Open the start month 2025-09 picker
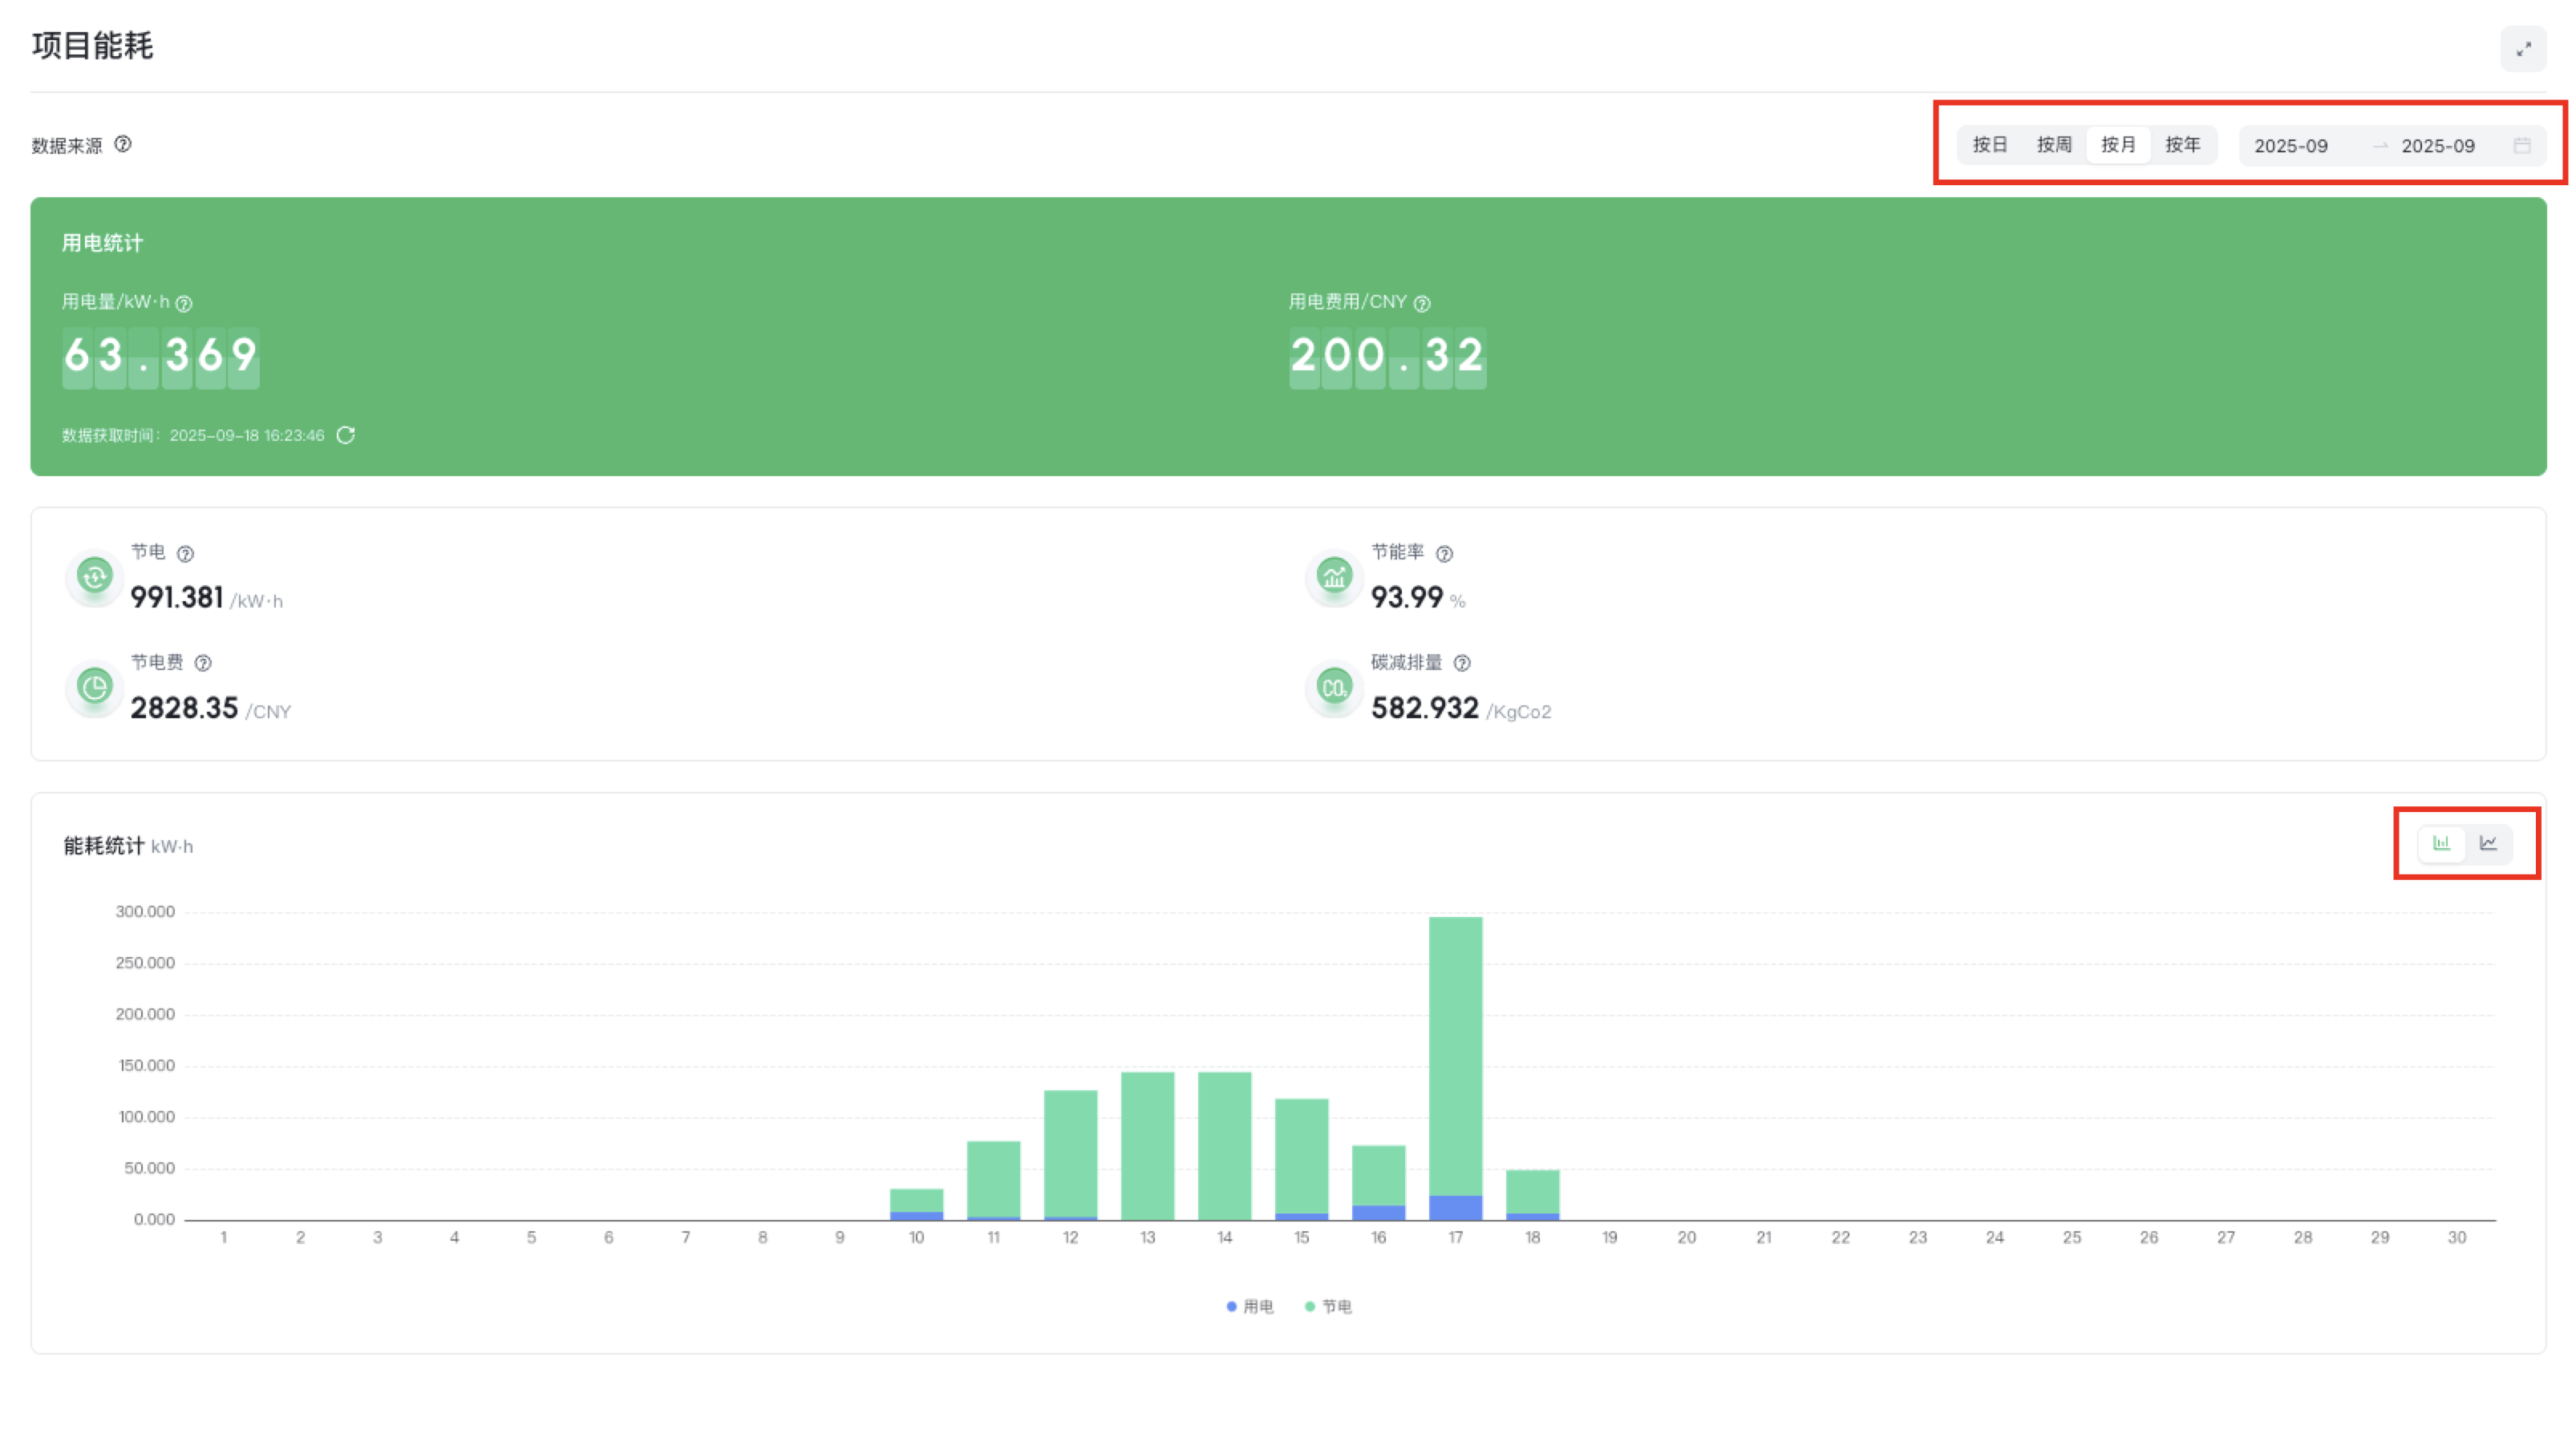The image size is (2576, 1454). (2291, 146)
